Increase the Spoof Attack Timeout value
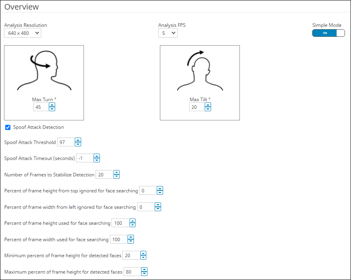This screenshot has height=280, width=351. [x=97, y=156]
